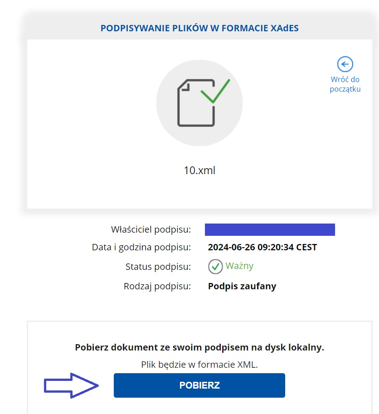Click the circled back arrow icon
Image resolution: width=379 pixels, height=414 pixels.
point(345,64)
